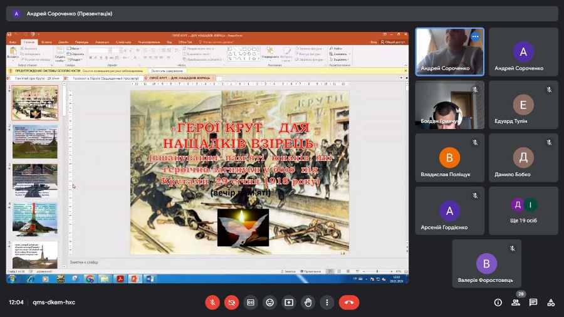Show the participants list (28 people)
The height and width of the screenshot is (317, 564).
[x=516, y=302]
